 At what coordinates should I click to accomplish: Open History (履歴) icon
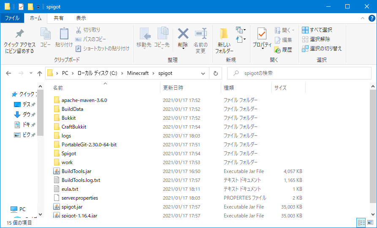pyautogui.click(x=277, y=50)
